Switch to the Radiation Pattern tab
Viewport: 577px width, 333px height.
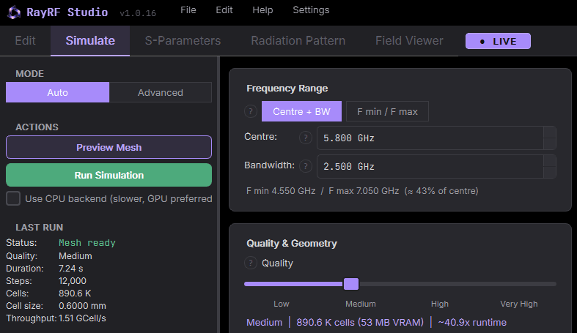[298, 40]
